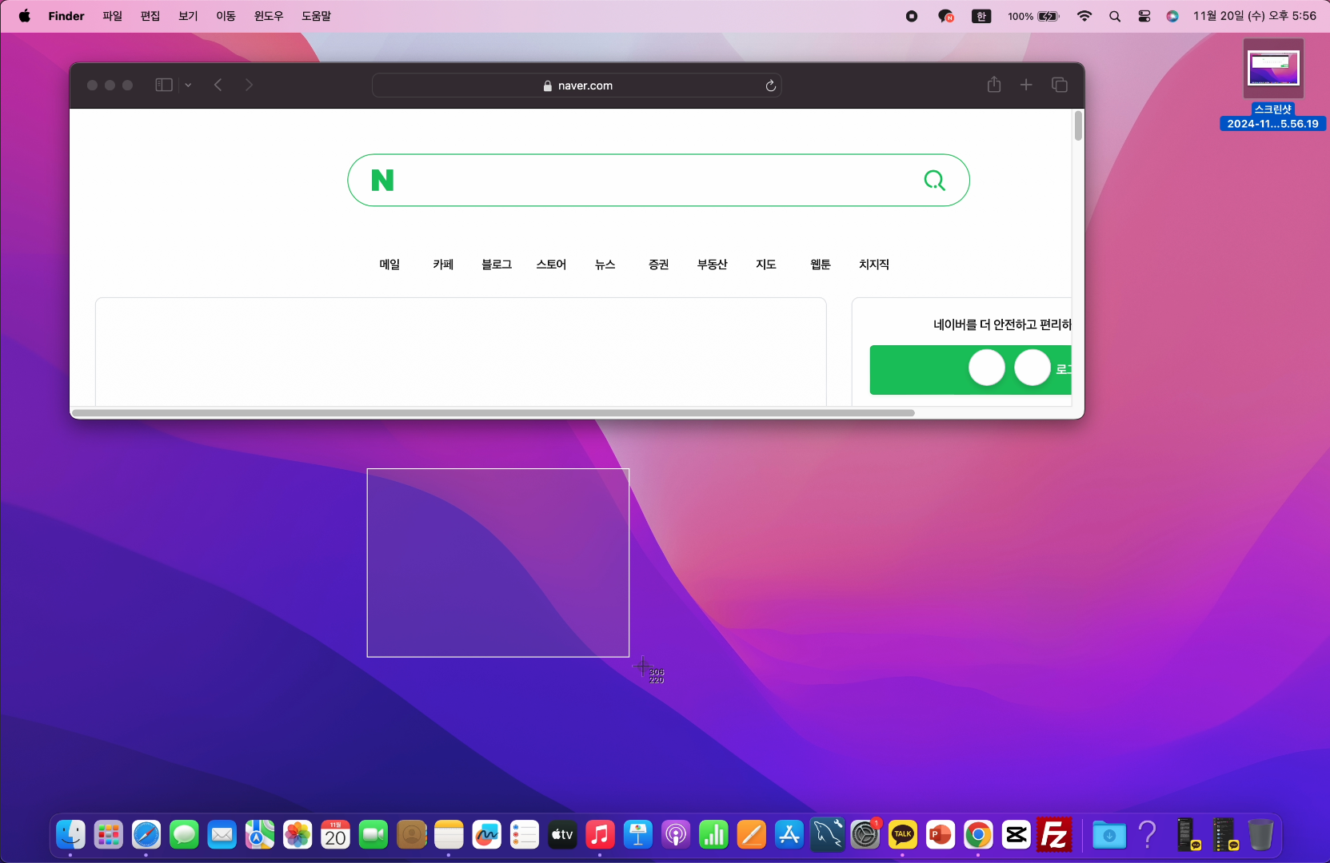Open Safari's share button

994,84
